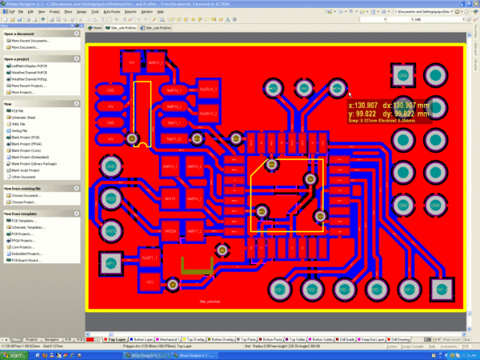Viewport: 480px width, 360px height.
Task: Click the Mask Level button
Action: pos(451,339)
